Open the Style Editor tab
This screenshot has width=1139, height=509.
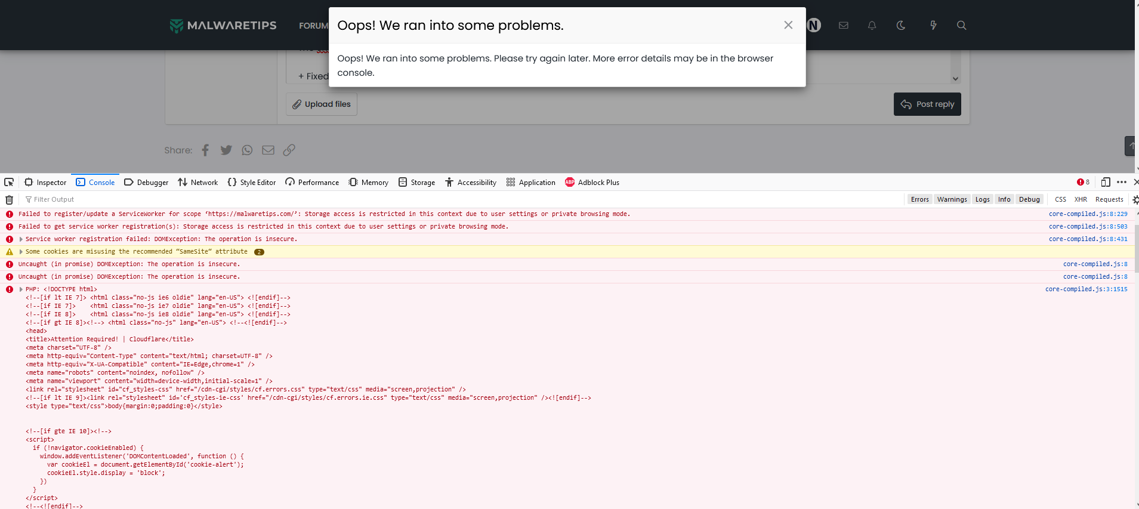click(252, 182)
